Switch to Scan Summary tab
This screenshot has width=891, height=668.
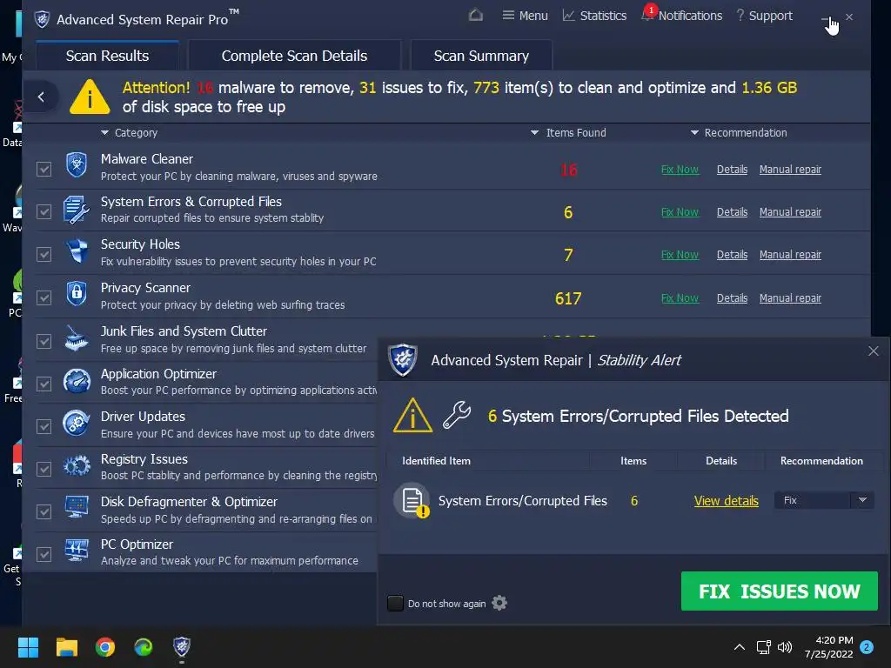pos(481,56)
